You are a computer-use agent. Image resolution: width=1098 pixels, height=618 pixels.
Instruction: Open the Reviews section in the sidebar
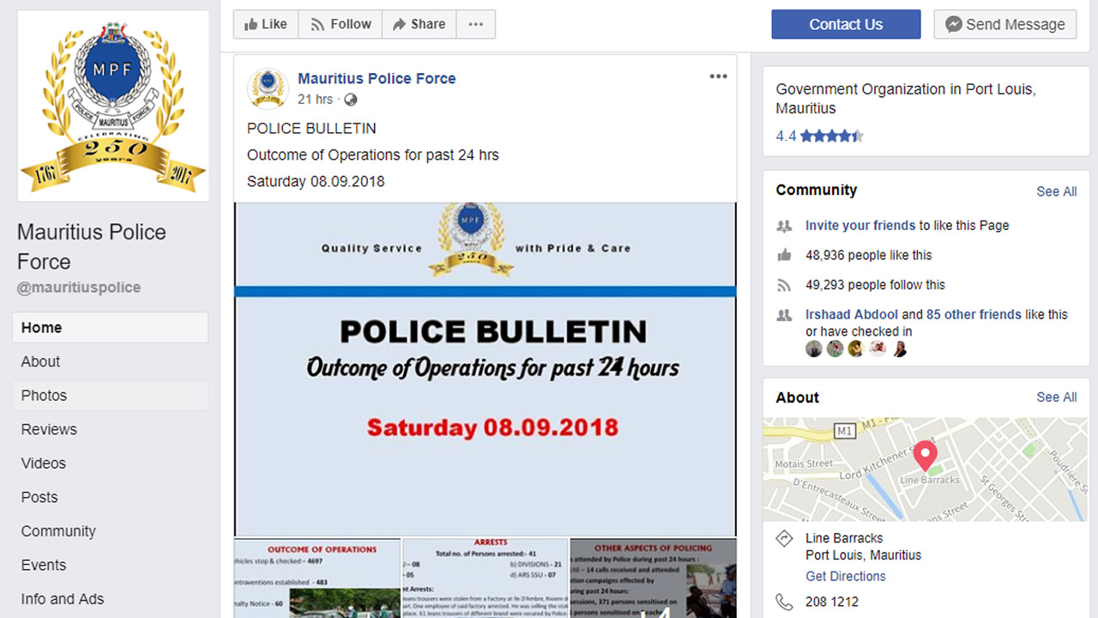coord(49,429)
